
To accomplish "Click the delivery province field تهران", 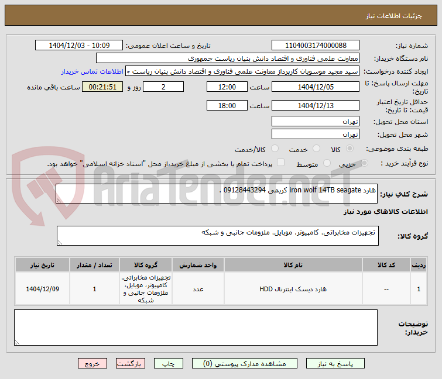I will (x=316, y=121).
